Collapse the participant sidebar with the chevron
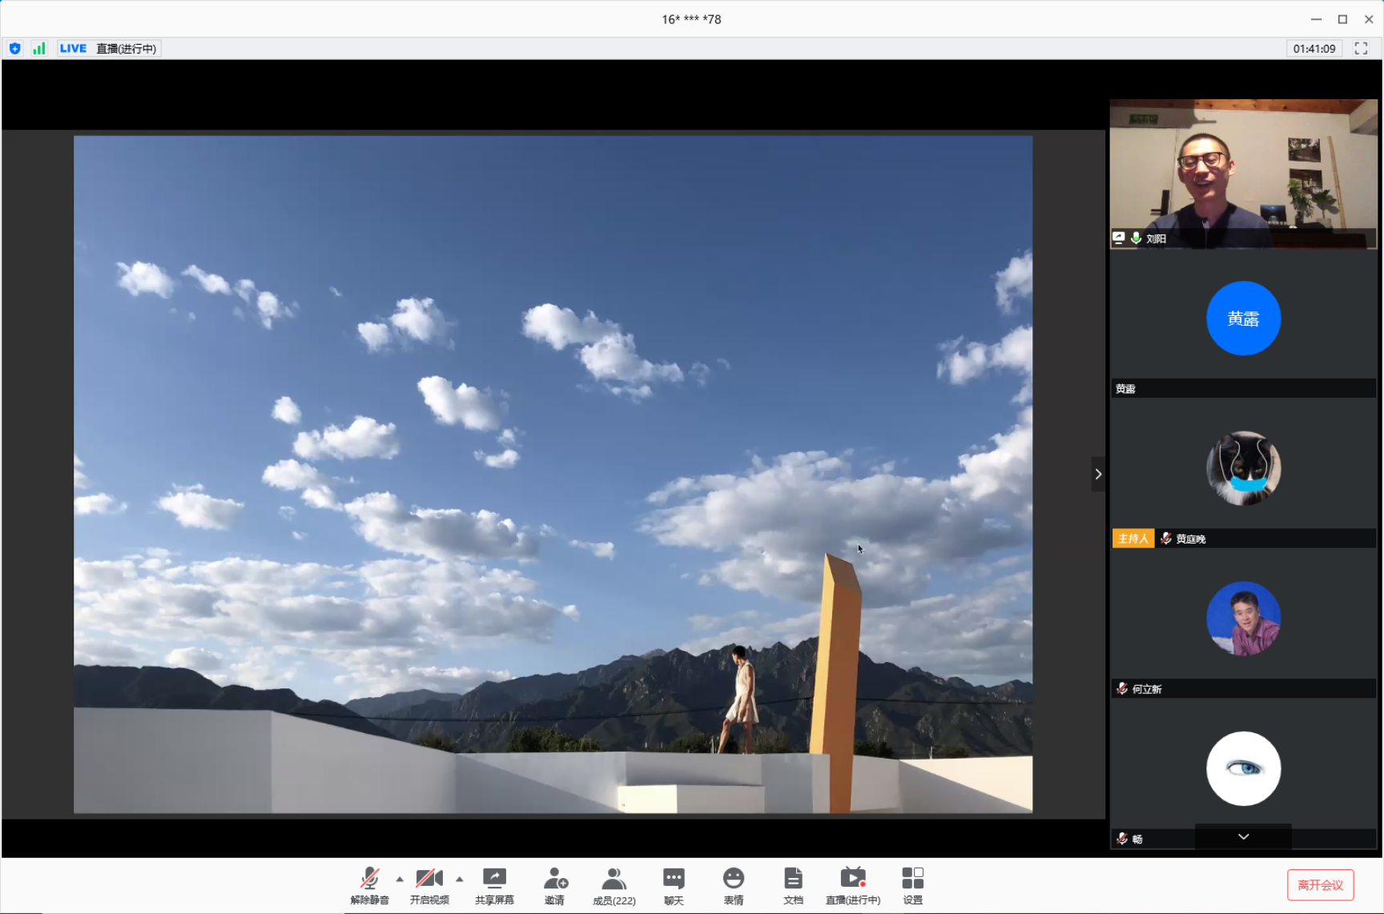 (x=1098, y=475)
